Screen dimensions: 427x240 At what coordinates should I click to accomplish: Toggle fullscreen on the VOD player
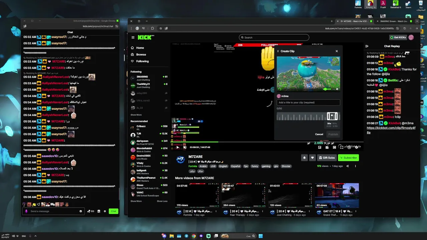click(x=342, y=147)
